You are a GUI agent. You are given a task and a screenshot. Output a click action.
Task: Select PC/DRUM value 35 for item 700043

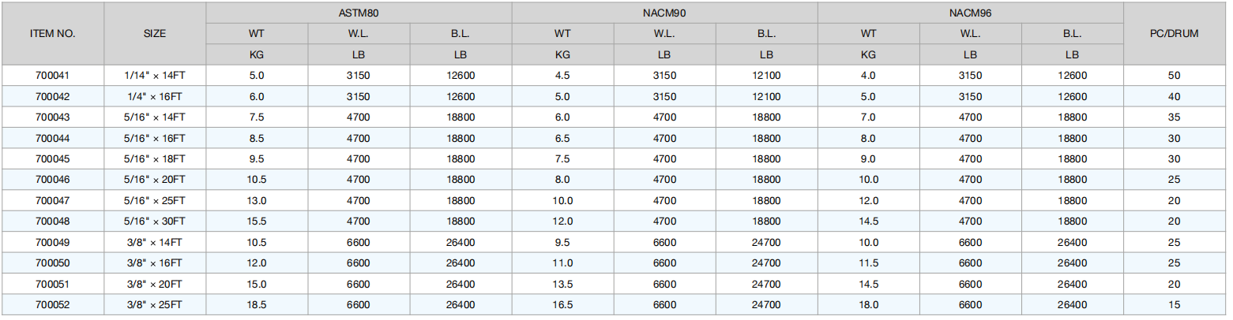tap(1175, 117)
